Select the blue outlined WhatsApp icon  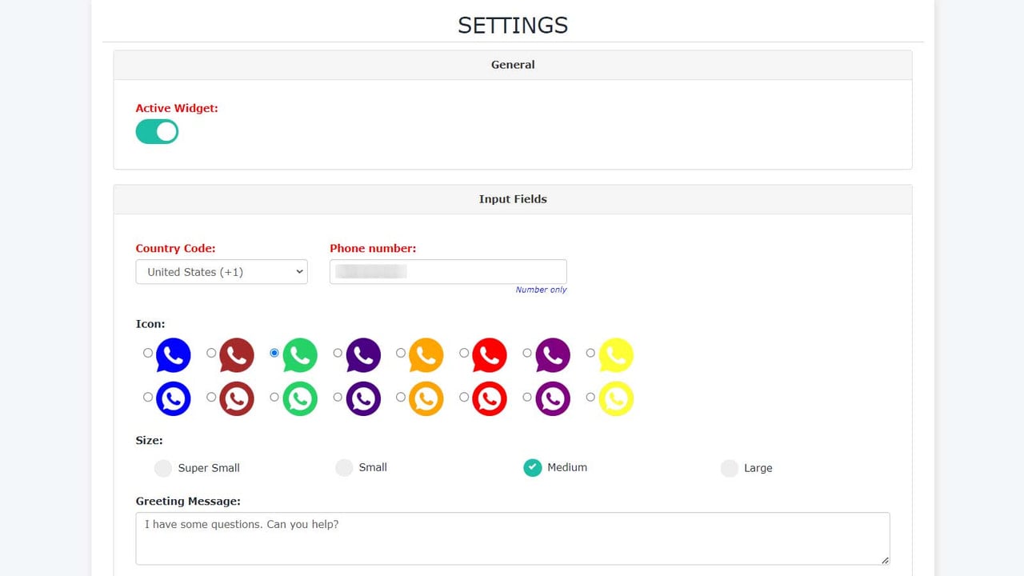point(174,398)
